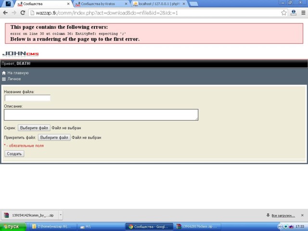Choose a file for Прикрепить файл
The width and height of the screenshot is (308, 231).
pos(54,138)
